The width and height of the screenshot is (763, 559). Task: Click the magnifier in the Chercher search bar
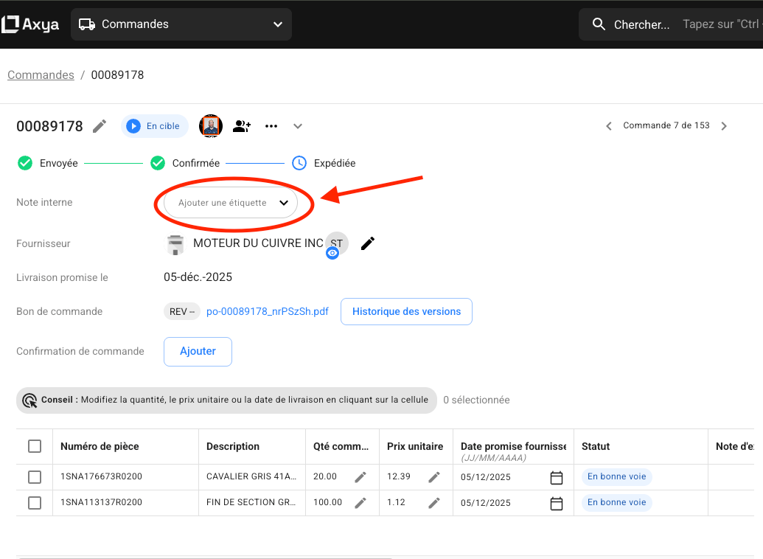[x=598, y=24]
